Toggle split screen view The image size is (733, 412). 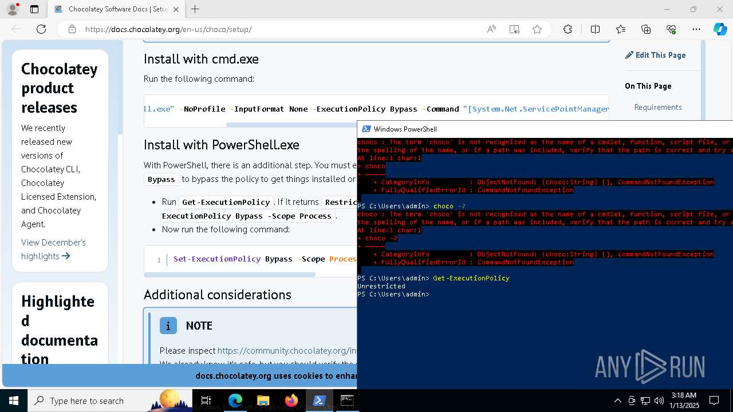tap(595, 29)
